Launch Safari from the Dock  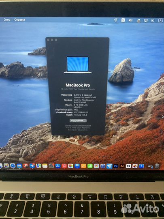[13, 165]
